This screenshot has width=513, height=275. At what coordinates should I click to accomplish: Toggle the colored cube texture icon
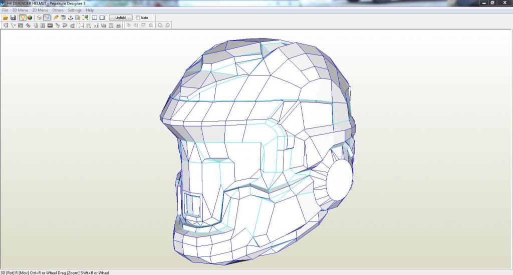[30, 17]
